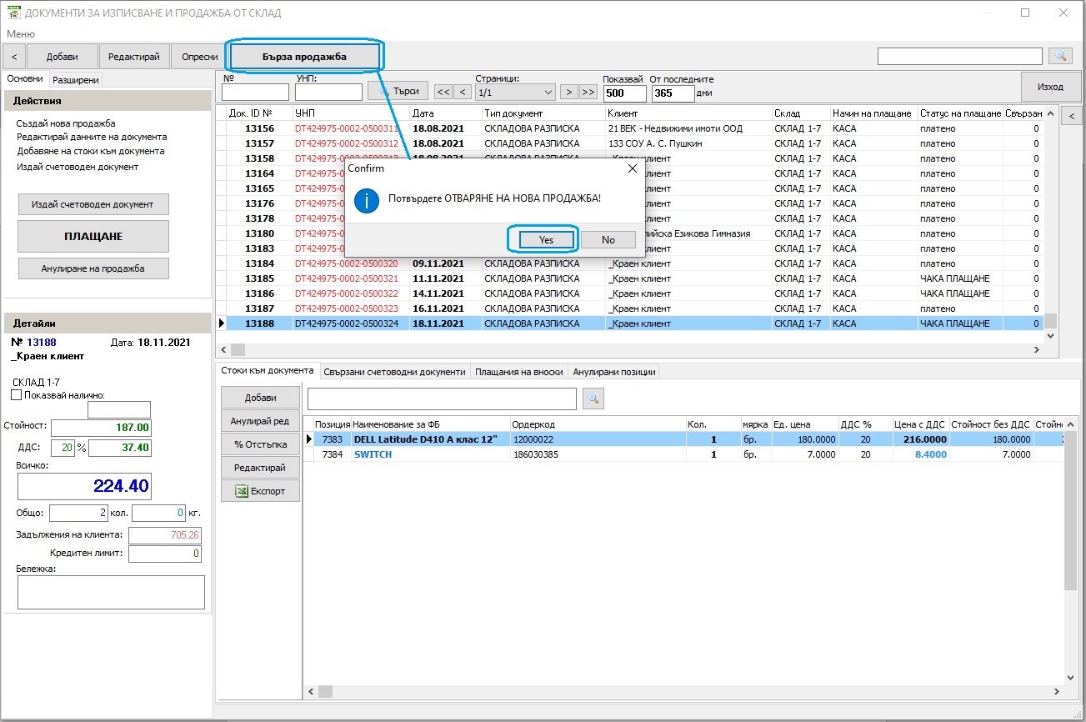Exit with the Изход button
1086x722 pixels.
coord(1050,87)
